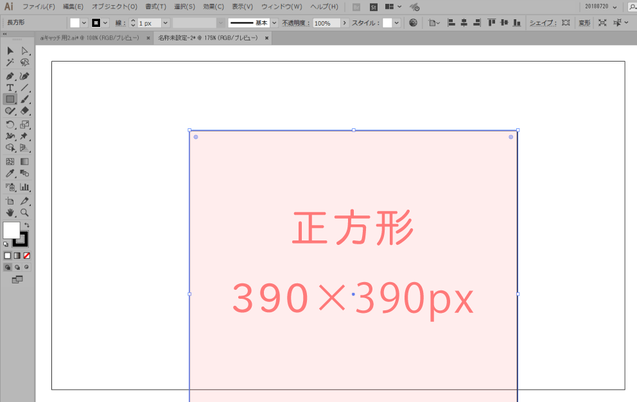The height and width of the screenshot is (402, 637).
Task: Select the Direct Selection tool
Action: pyautogui.click(x=24, y=51)
